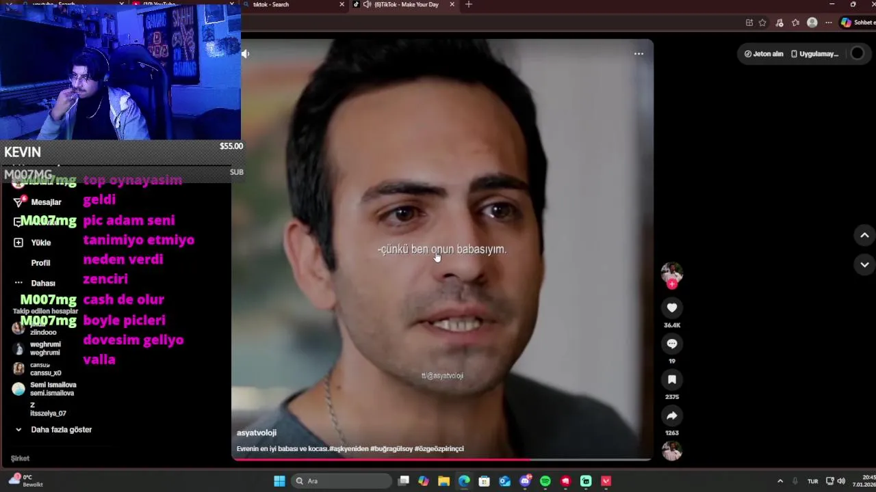The width and height of the screenshot is (876, 492).
Task: Follow the creator via red plus badge
Action: 672,284
